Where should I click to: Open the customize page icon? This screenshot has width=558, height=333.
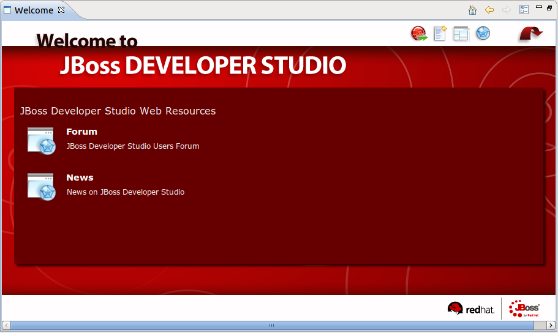click(x=524, y=10)
